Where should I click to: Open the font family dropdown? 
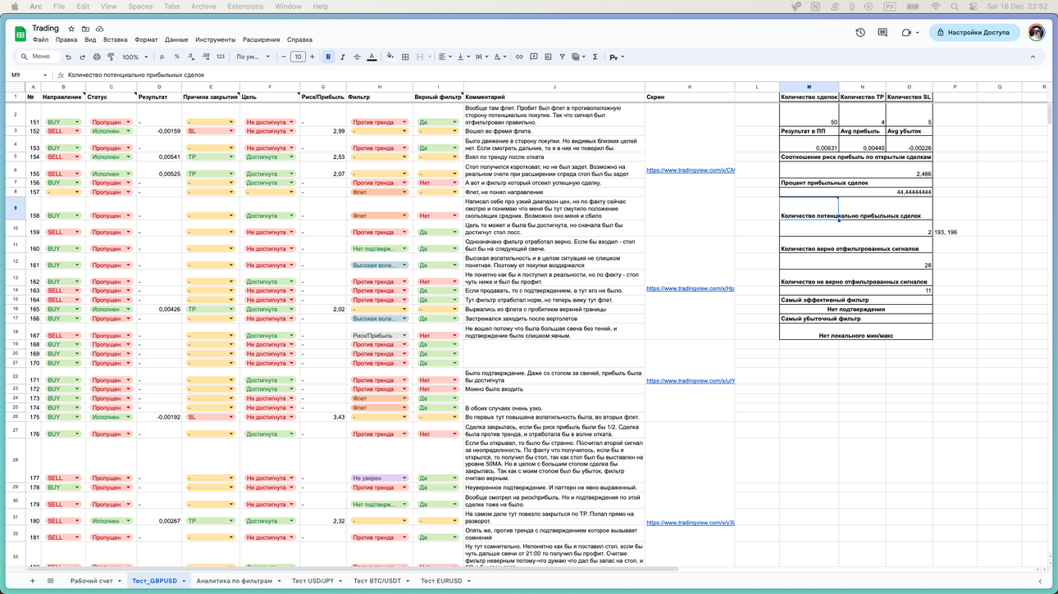pos(253,57)
